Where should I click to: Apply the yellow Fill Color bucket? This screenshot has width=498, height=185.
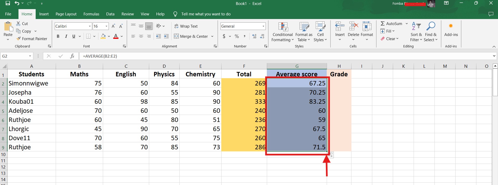[103, 36]
